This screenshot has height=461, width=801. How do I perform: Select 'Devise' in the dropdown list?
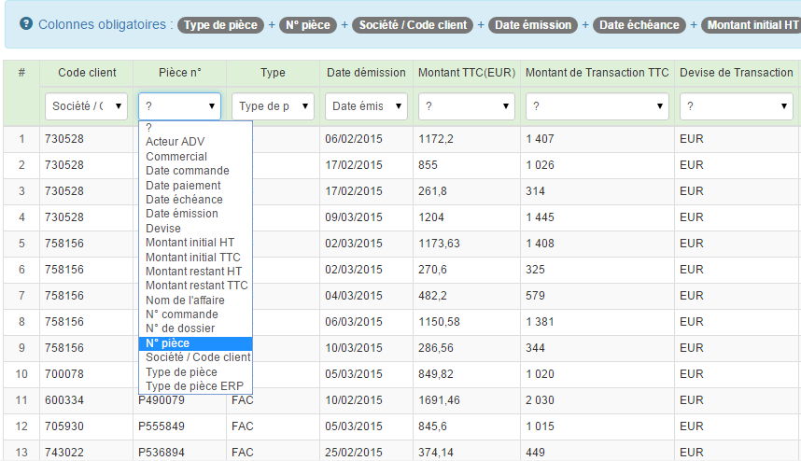click(163, 228)
